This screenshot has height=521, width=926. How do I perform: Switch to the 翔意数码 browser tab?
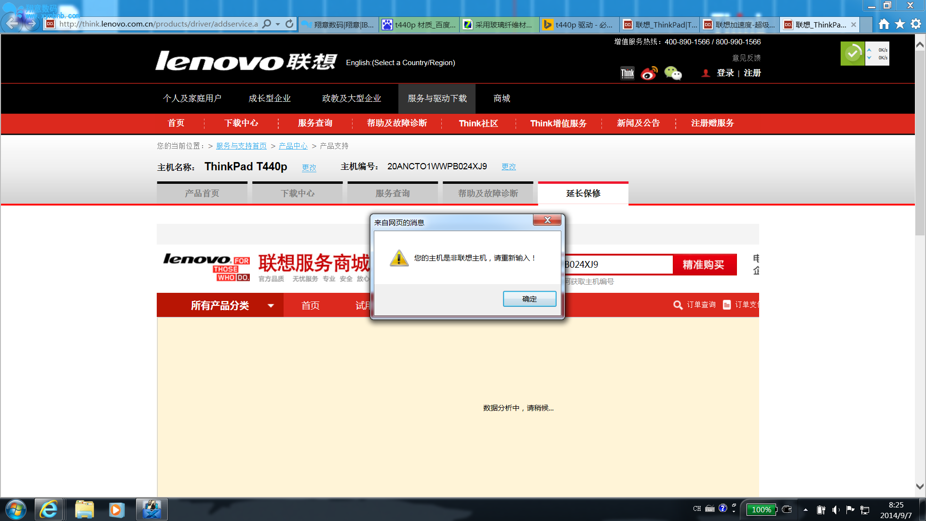(x=338, y=25)
